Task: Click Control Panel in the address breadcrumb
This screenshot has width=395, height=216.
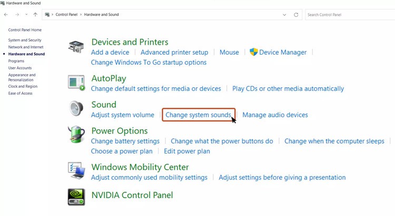Action: (66, 15)
